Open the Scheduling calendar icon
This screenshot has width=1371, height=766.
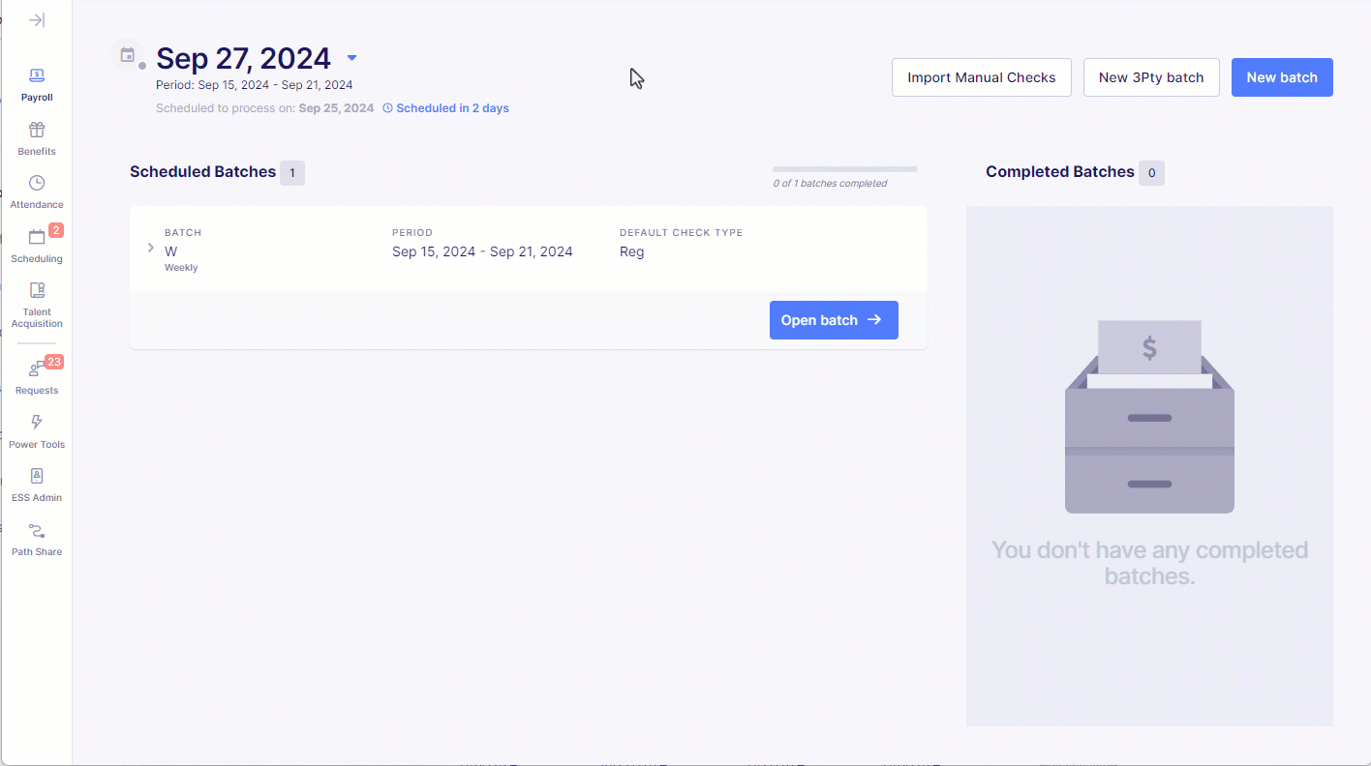(x=37, y=237)
